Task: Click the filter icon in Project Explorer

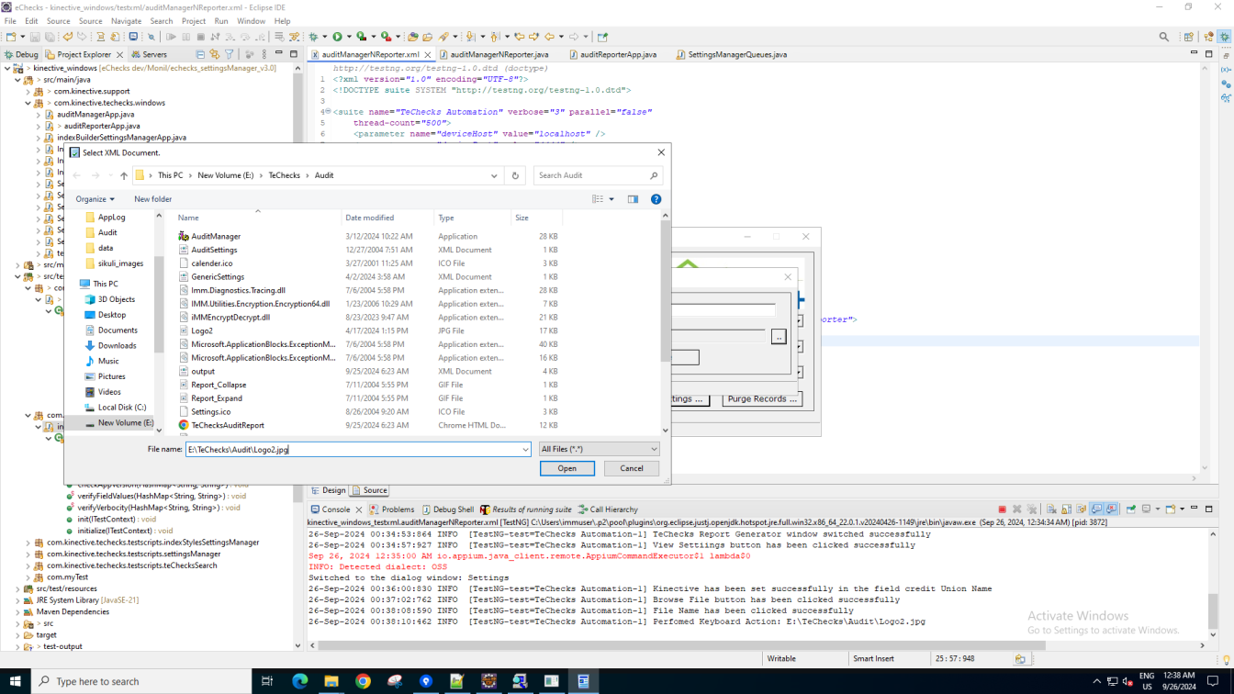Action: [x=230, y=54]
